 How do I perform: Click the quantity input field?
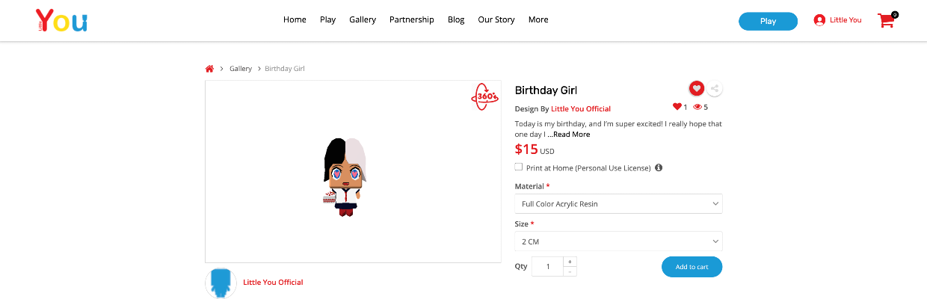[547, 267]
